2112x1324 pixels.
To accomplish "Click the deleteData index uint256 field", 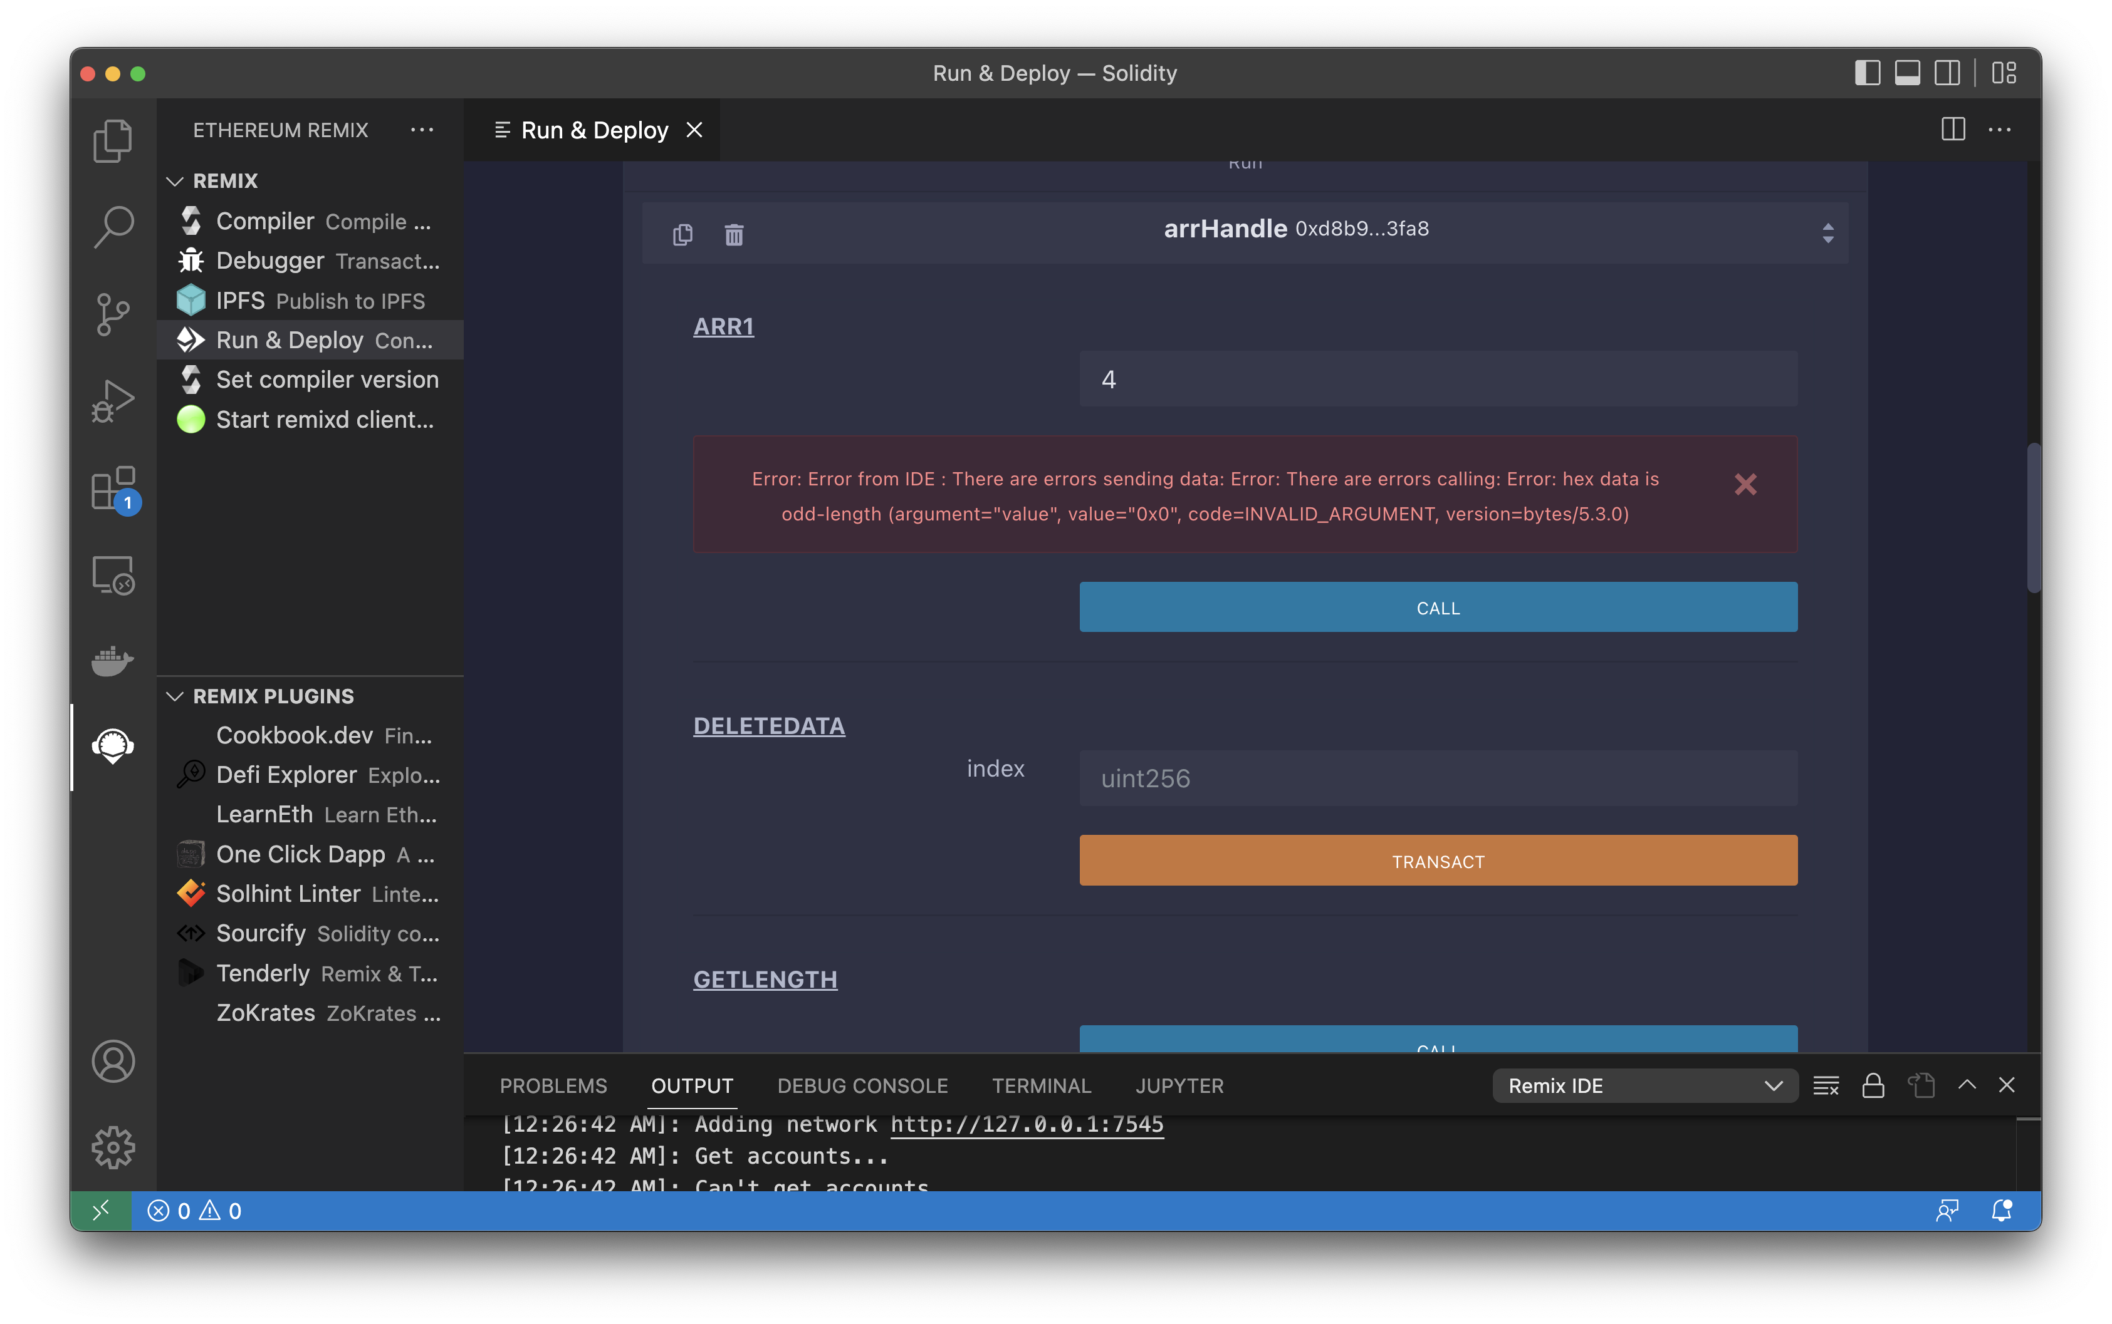I will coord(1438,778).
